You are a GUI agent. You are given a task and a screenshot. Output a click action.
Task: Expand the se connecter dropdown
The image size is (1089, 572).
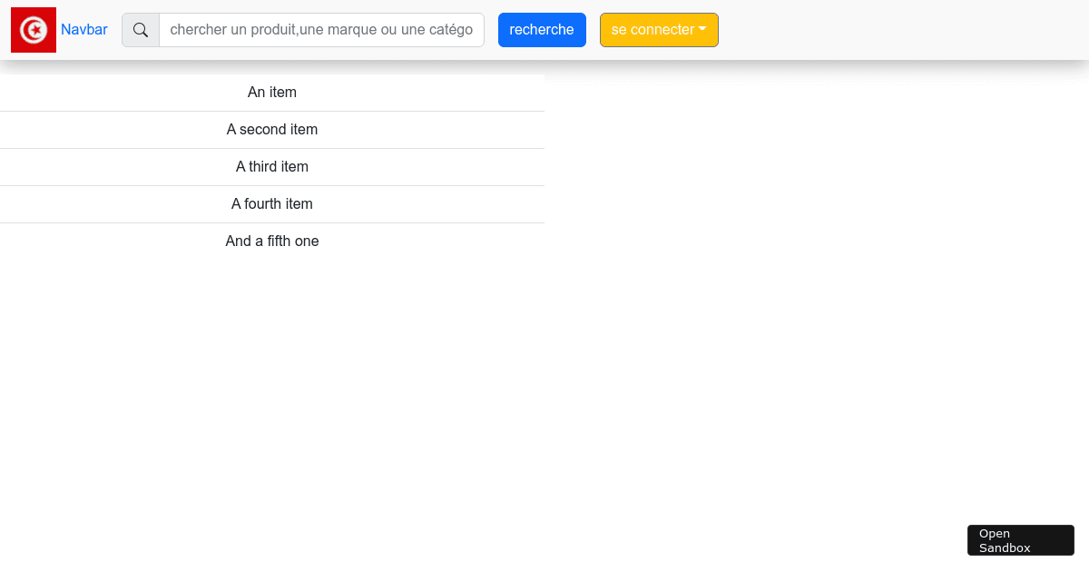coord(659,30)
